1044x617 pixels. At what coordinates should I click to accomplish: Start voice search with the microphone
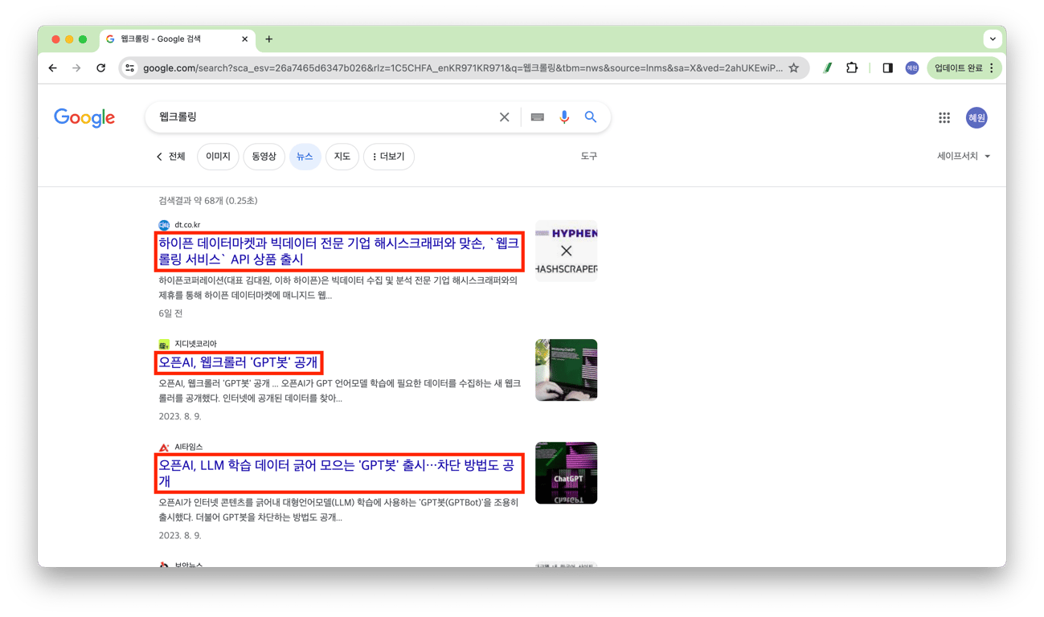coord(564,117)
